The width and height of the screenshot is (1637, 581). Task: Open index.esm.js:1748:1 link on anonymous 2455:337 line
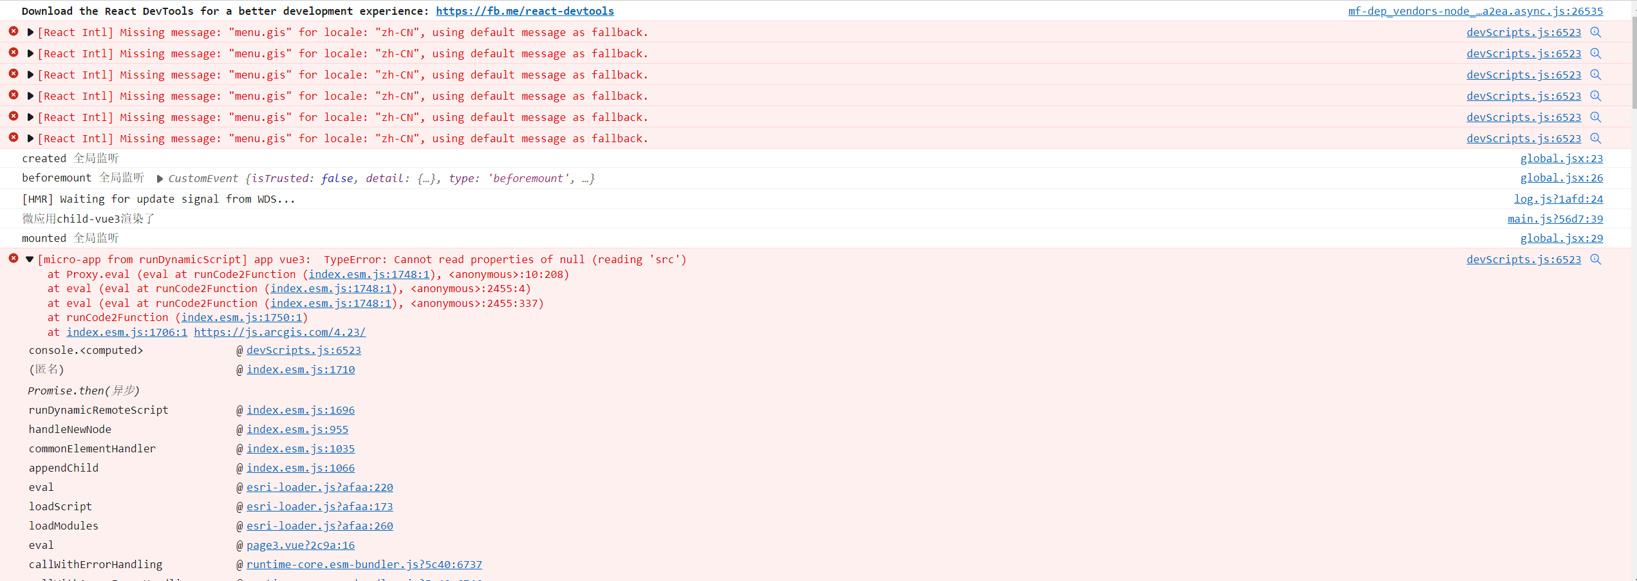(331, 303)
